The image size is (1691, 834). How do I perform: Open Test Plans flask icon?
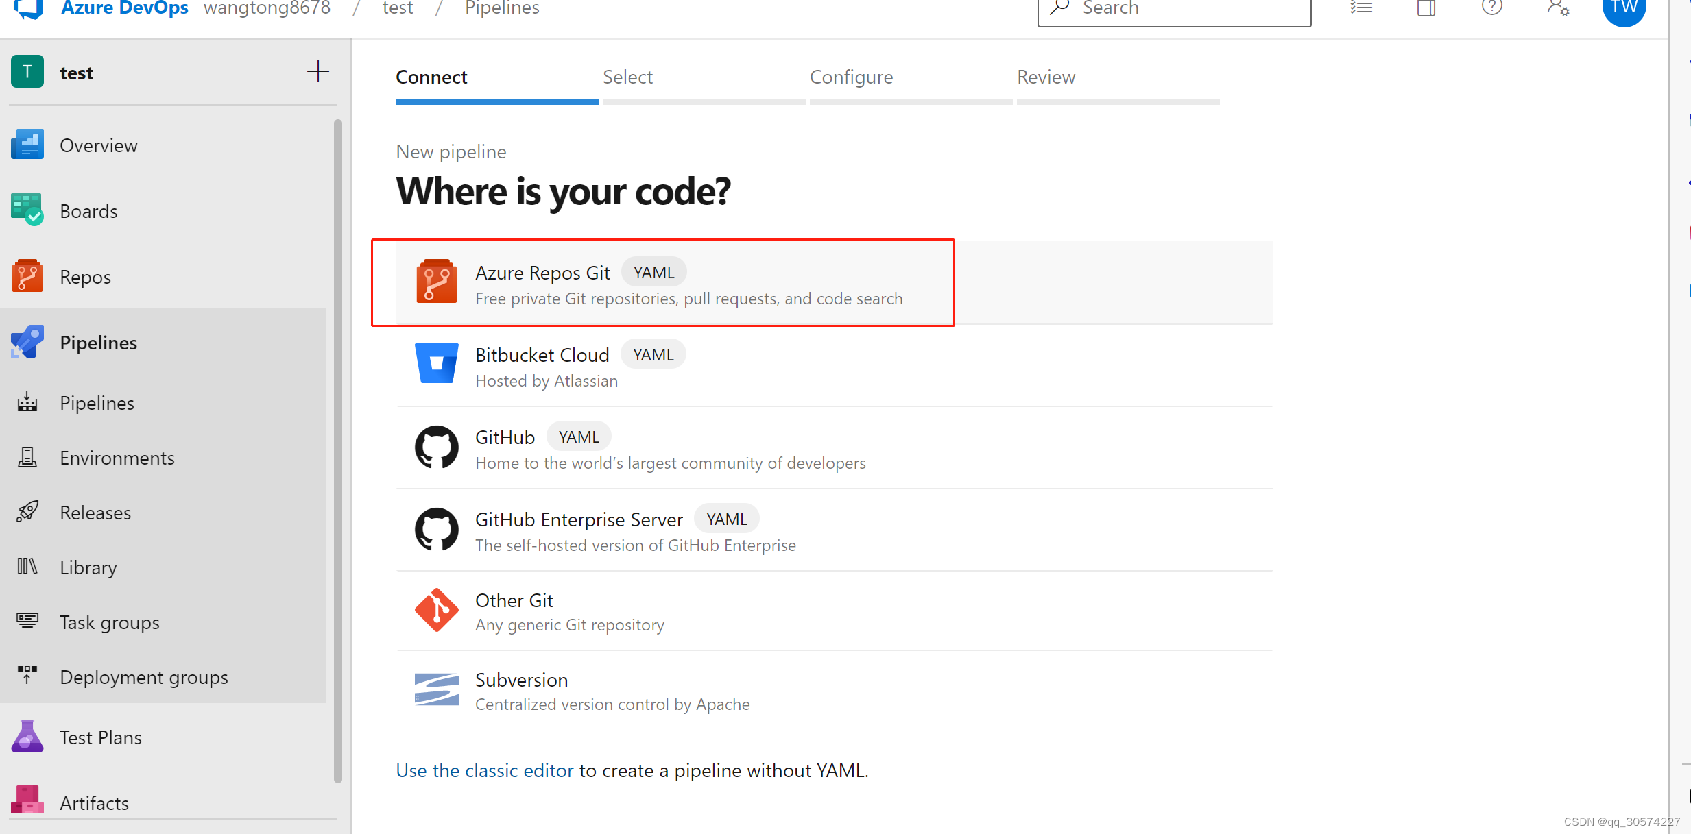[x=27, y=737]
